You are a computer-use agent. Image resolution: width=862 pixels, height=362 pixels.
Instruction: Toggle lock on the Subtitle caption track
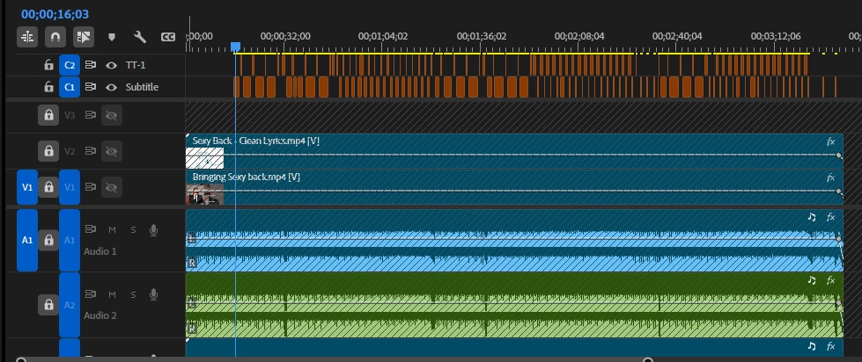[49, 87]
